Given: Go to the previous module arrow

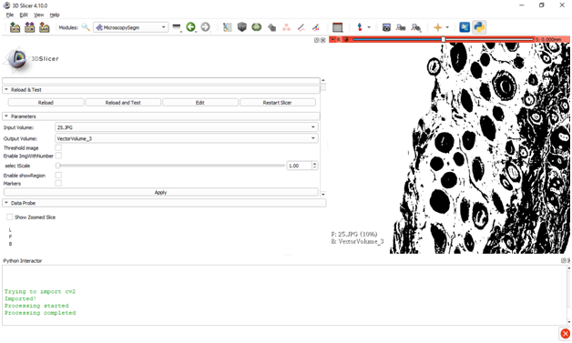Looking at the screenshot, I should click(x=190, y=27).
